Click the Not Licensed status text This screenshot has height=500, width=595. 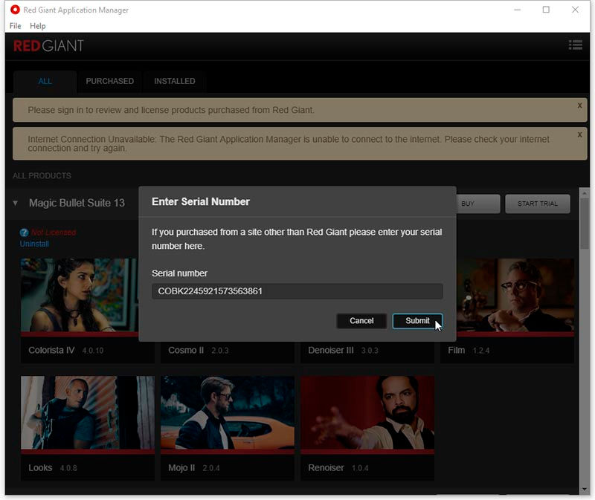pyautogui.click(x=54, y=233)
